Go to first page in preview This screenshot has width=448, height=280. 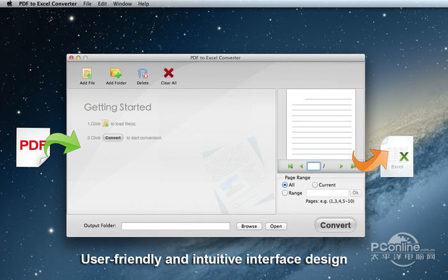291,166
